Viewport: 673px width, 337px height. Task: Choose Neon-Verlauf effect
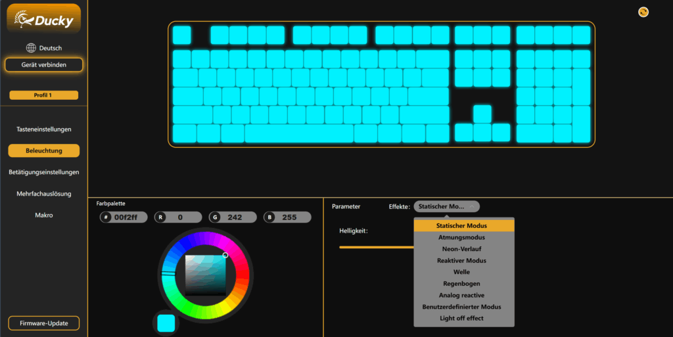click(463, 249)
